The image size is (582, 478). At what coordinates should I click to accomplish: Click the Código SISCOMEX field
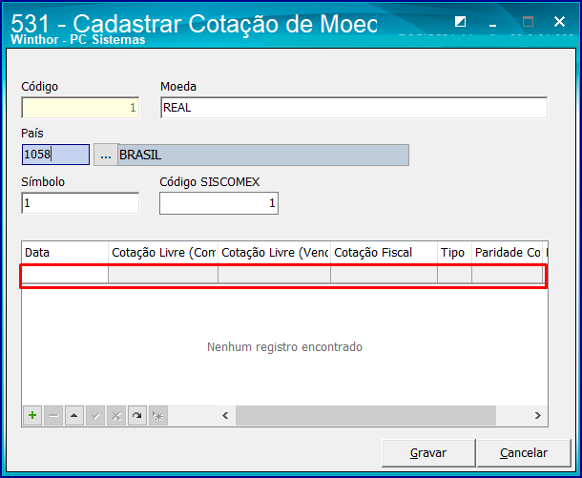(219, 203)
